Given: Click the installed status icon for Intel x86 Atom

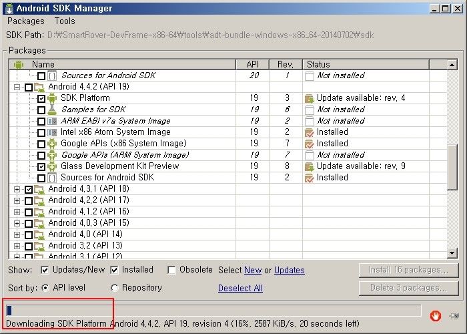Looking at the screenshot, I should (x=310, y=133).
